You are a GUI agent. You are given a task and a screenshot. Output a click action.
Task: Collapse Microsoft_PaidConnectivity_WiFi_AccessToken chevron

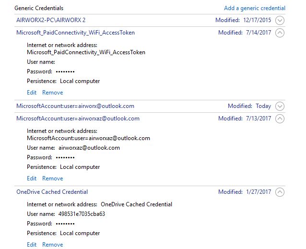(280, 33)
